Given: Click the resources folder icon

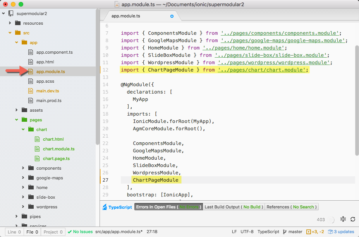Looking at the screenshot, I should [18, 23].
